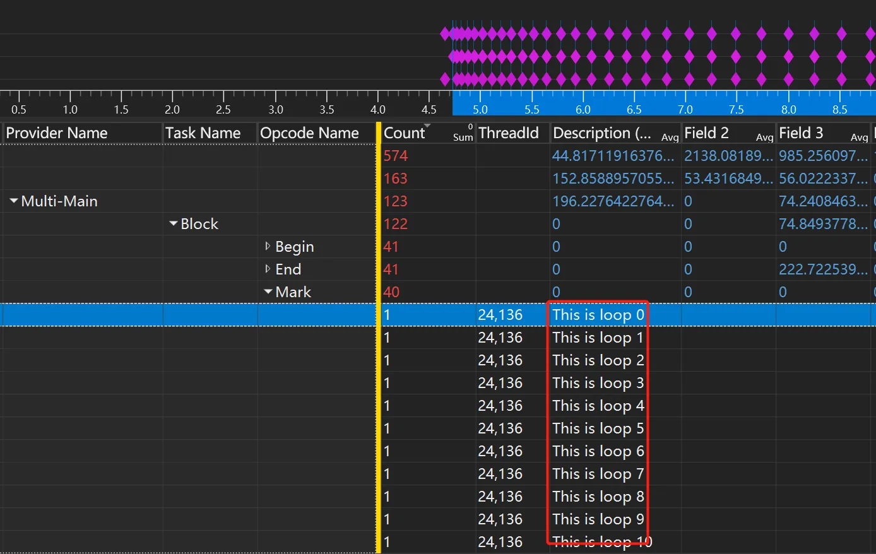Collapse the Multi-Main provider node

14,201
